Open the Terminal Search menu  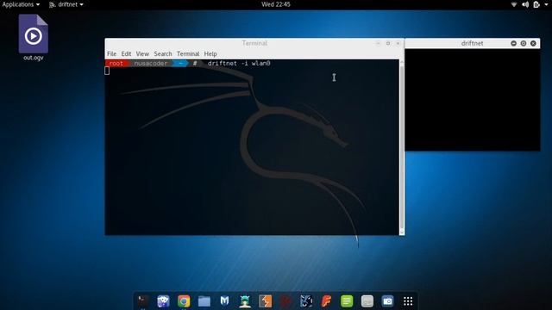[163, 53]
